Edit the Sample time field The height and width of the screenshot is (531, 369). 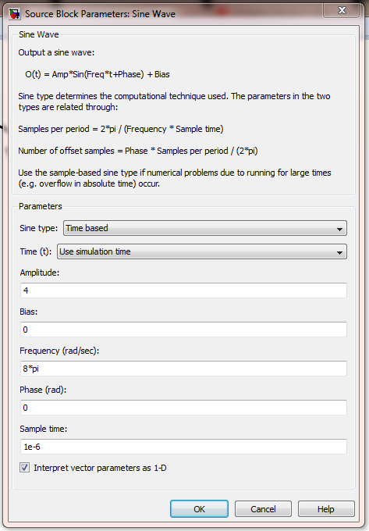pos(183,447)
